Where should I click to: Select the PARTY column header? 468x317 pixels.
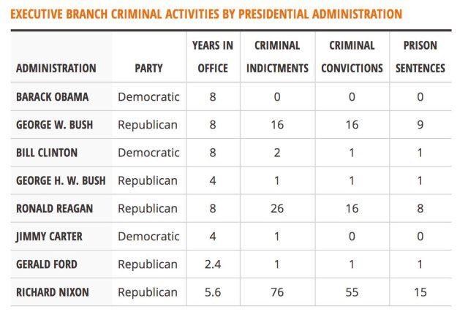coord(148,68)
